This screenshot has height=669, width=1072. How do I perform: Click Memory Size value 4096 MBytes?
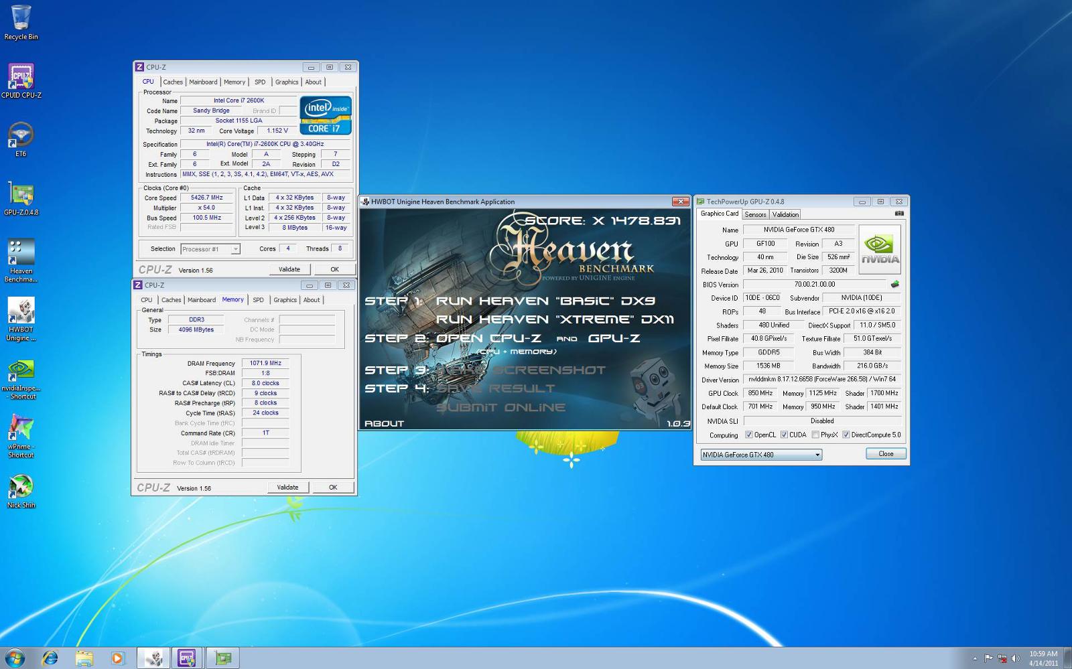196,329
